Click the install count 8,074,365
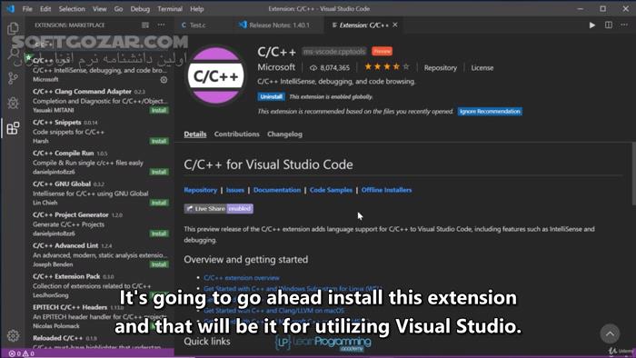 pos(330,68)
